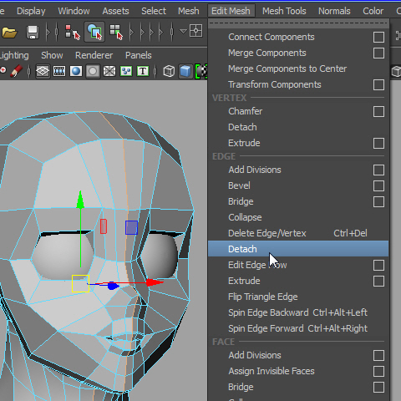Close the open Edit Mesh menu

pyautogui.click(x=231, y=11)
